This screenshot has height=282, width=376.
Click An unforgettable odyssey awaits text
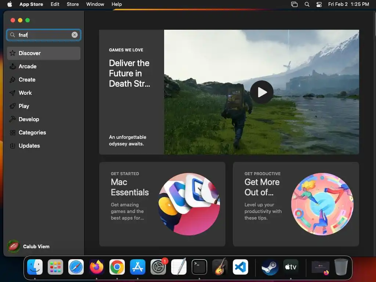click(x=127, y=141)
